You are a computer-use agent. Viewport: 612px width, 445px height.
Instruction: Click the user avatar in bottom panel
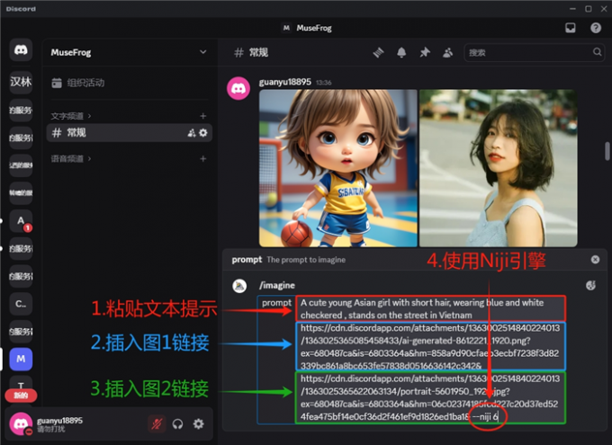coord(21,423)
